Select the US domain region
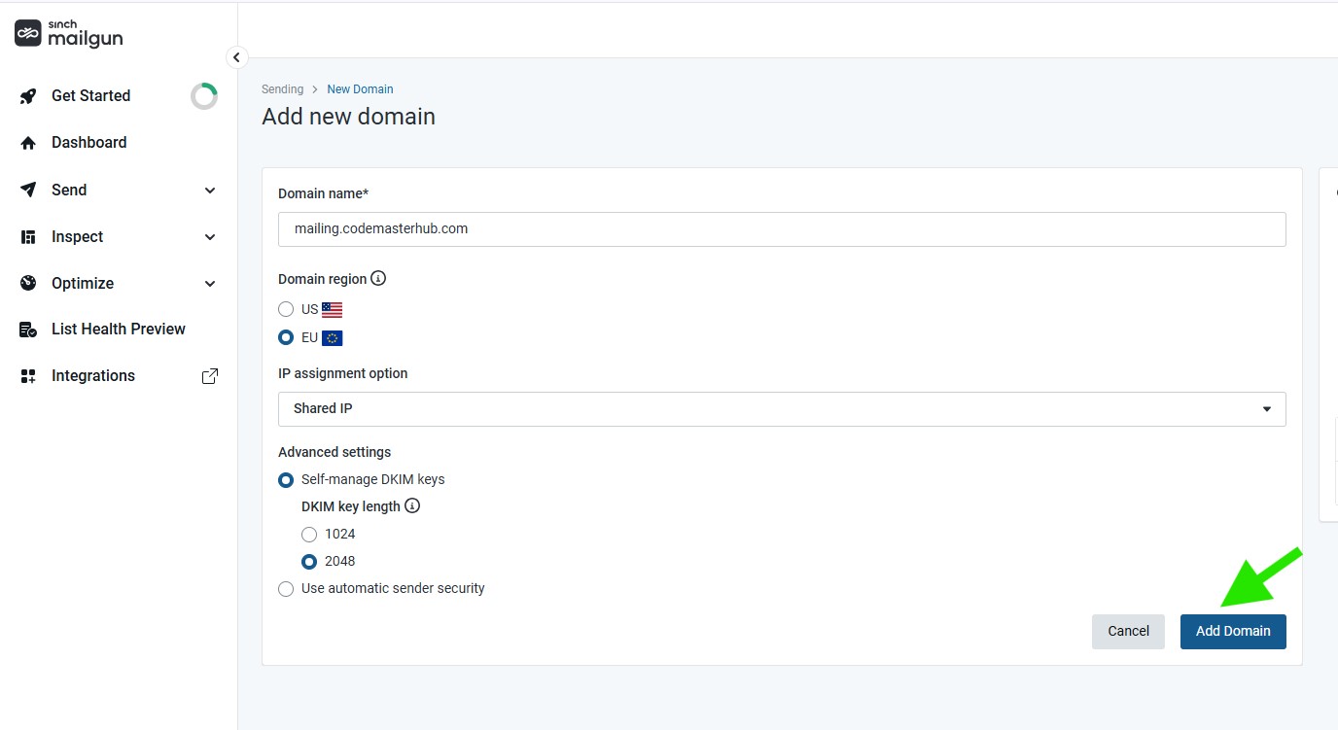 click(x=286, y=309)
